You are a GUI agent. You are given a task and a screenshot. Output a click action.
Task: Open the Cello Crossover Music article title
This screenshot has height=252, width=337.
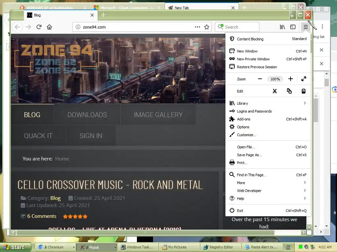[x=110, y=185]
